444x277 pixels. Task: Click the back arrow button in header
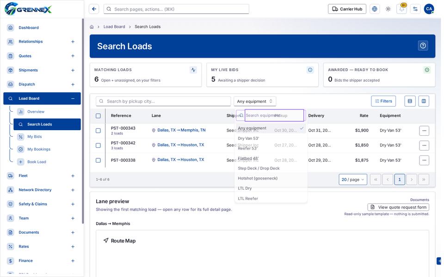(x=94, y=9)
